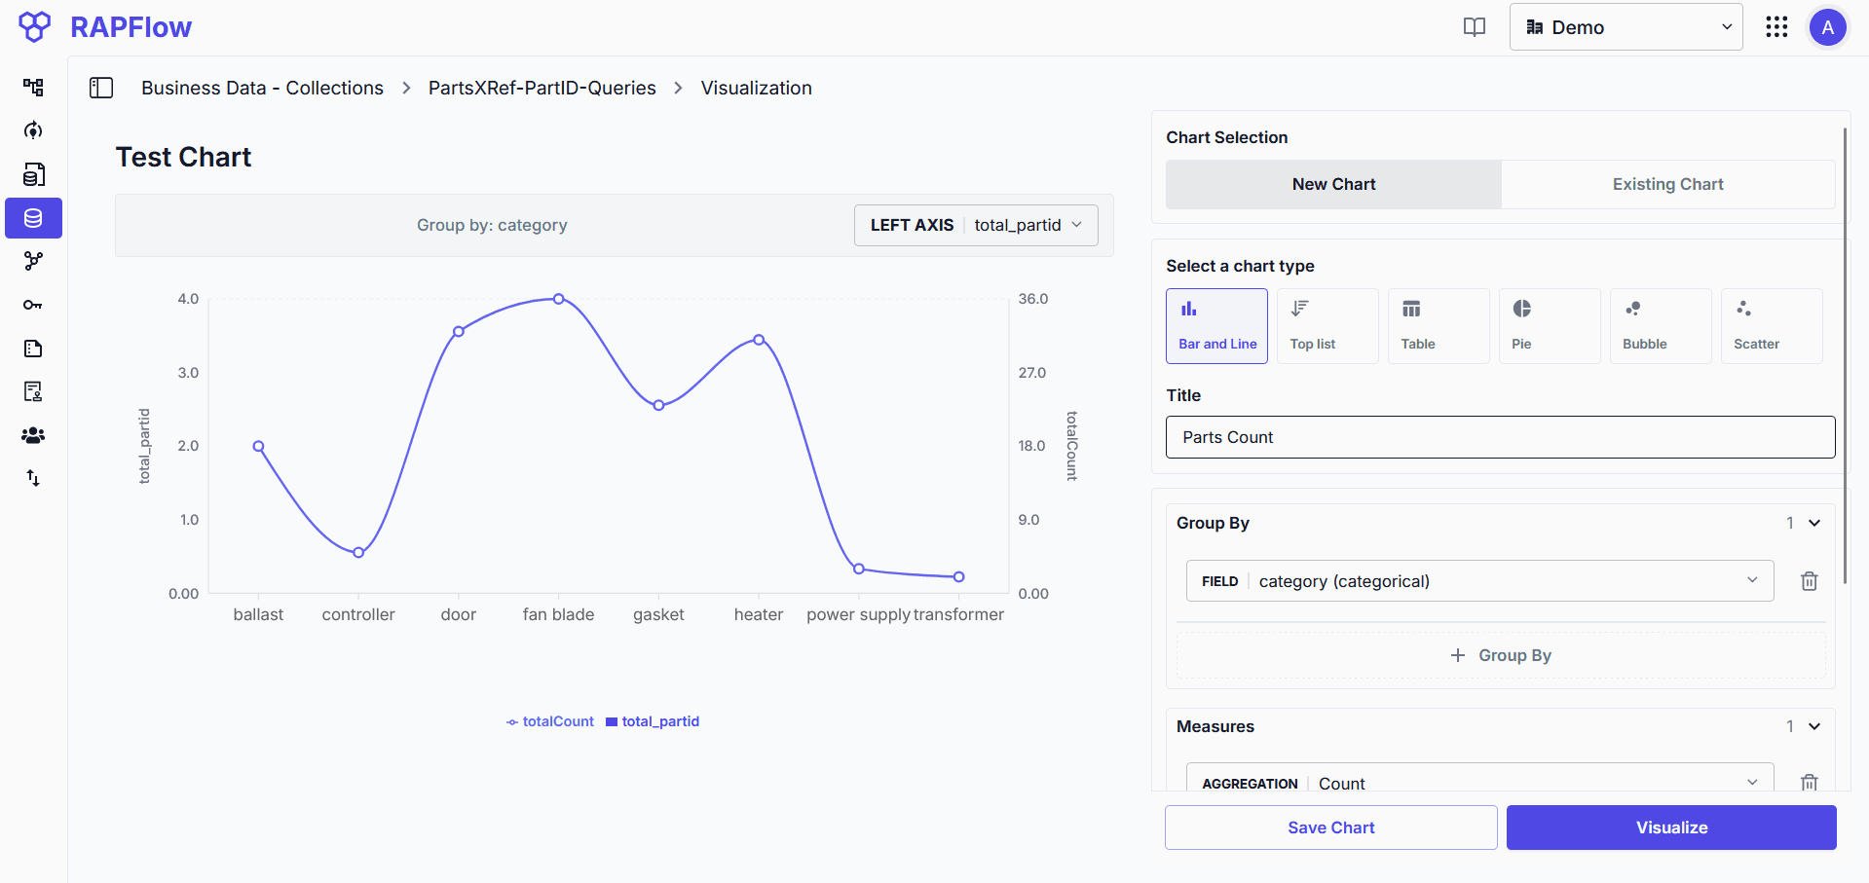This screenshot has width=1869, height=883.
Task: Open the users/team icon in the left sidebar
Action: 33,436
